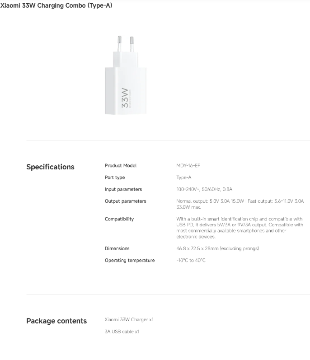Click the Input parameters label
The height and width of the screenshot is (360, 310).
click(x=123, y=189)
